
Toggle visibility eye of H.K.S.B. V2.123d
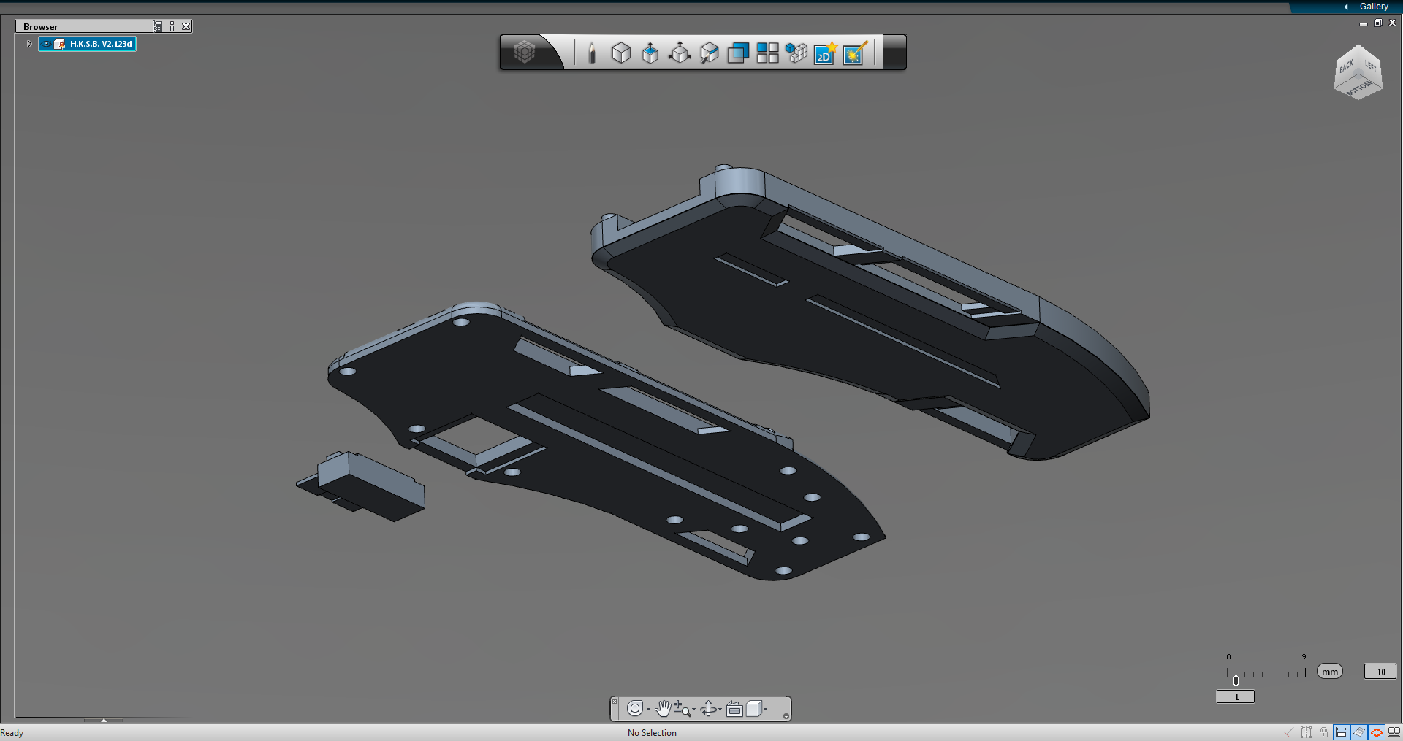pyautogui.click(x=47, y=44)
